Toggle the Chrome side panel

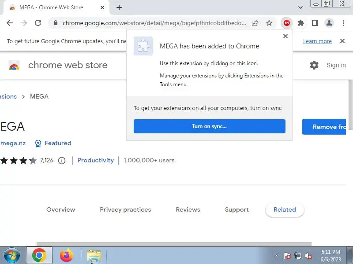pos(315,23)
